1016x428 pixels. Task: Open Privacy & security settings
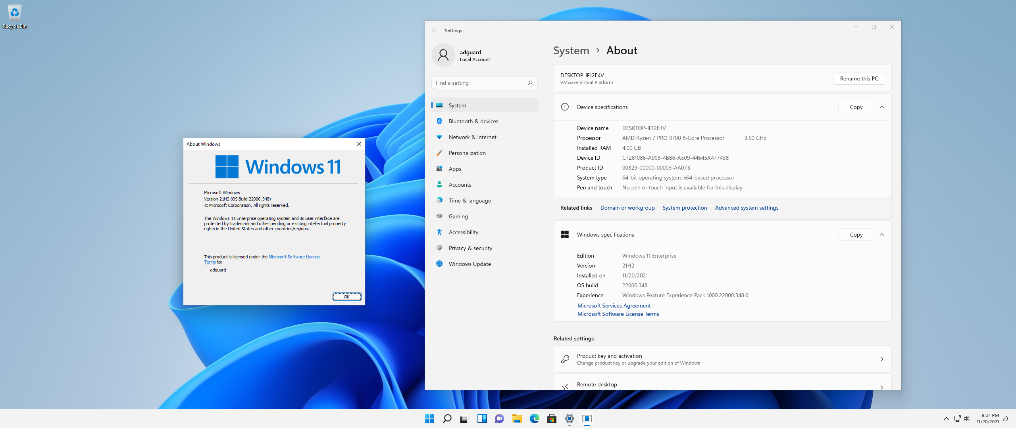484,248
